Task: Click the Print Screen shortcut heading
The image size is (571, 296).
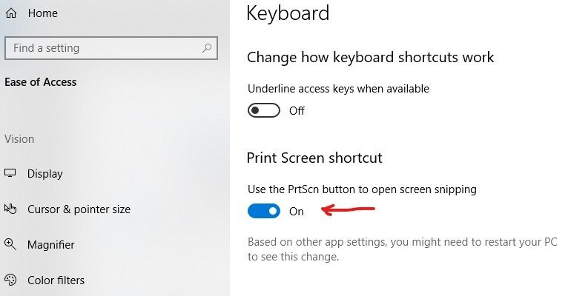Action: click(314, 158)
